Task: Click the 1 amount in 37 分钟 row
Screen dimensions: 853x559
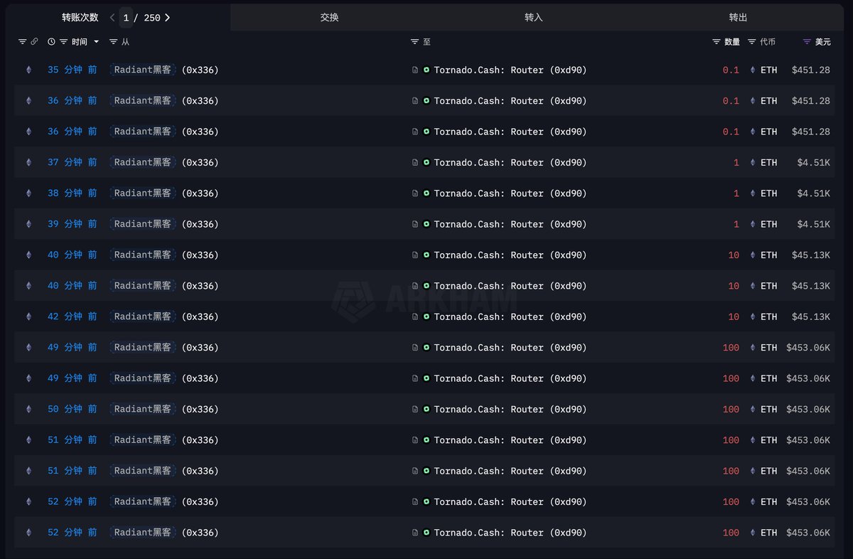Action: (x=736, y=162)
